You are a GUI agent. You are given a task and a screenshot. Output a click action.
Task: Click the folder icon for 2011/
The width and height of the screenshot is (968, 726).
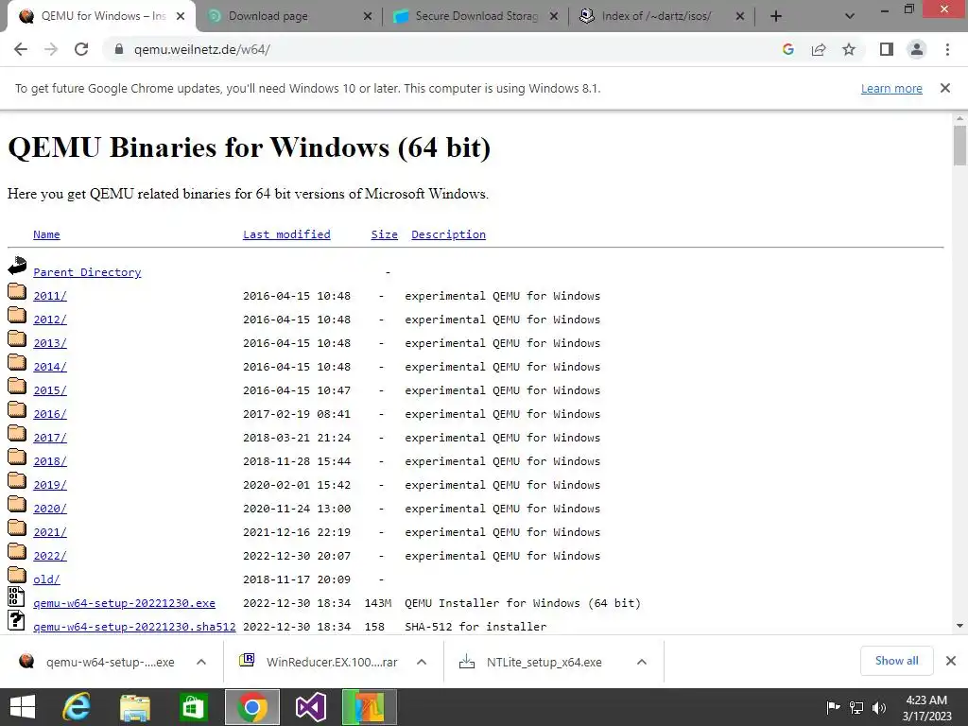[x=17, y=291]
